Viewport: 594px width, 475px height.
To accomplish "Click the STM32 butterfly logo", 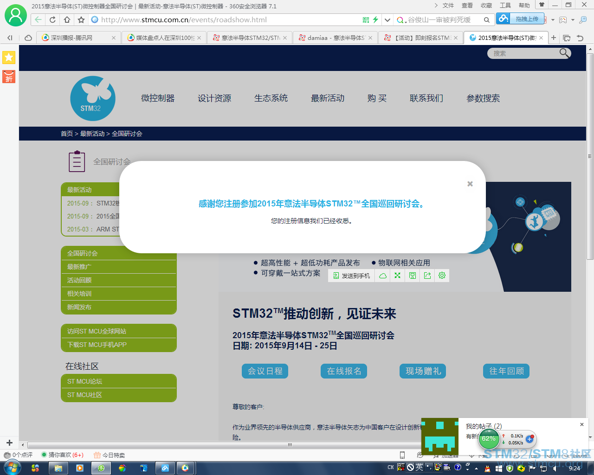I will [93, 98].
